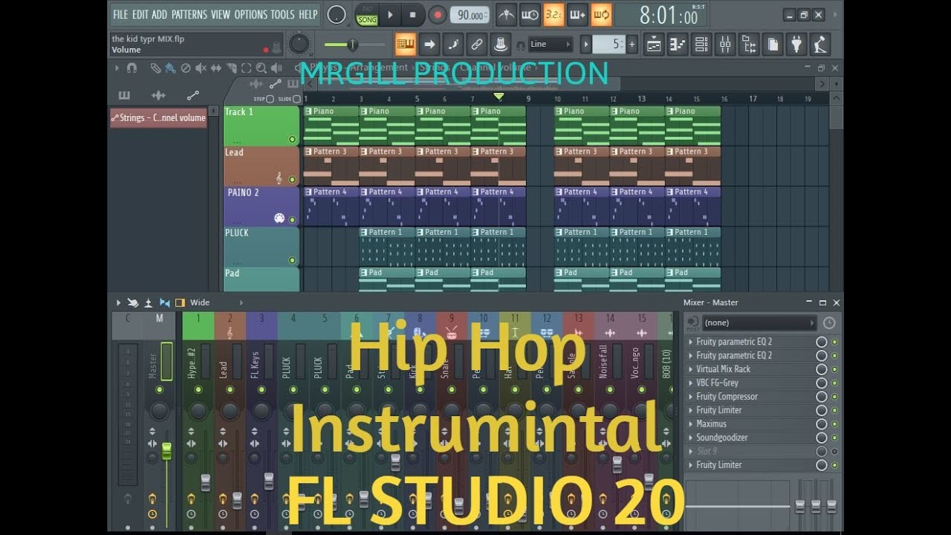Viewport: 951px width, 535px height.
Task: Open the Line snap dropdown
Action: pos(551,45)
